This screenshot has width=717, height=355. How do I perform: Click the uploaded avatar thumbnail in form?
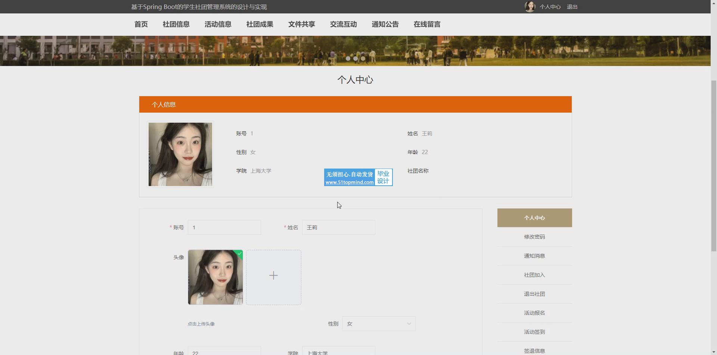tap(215, 277)
